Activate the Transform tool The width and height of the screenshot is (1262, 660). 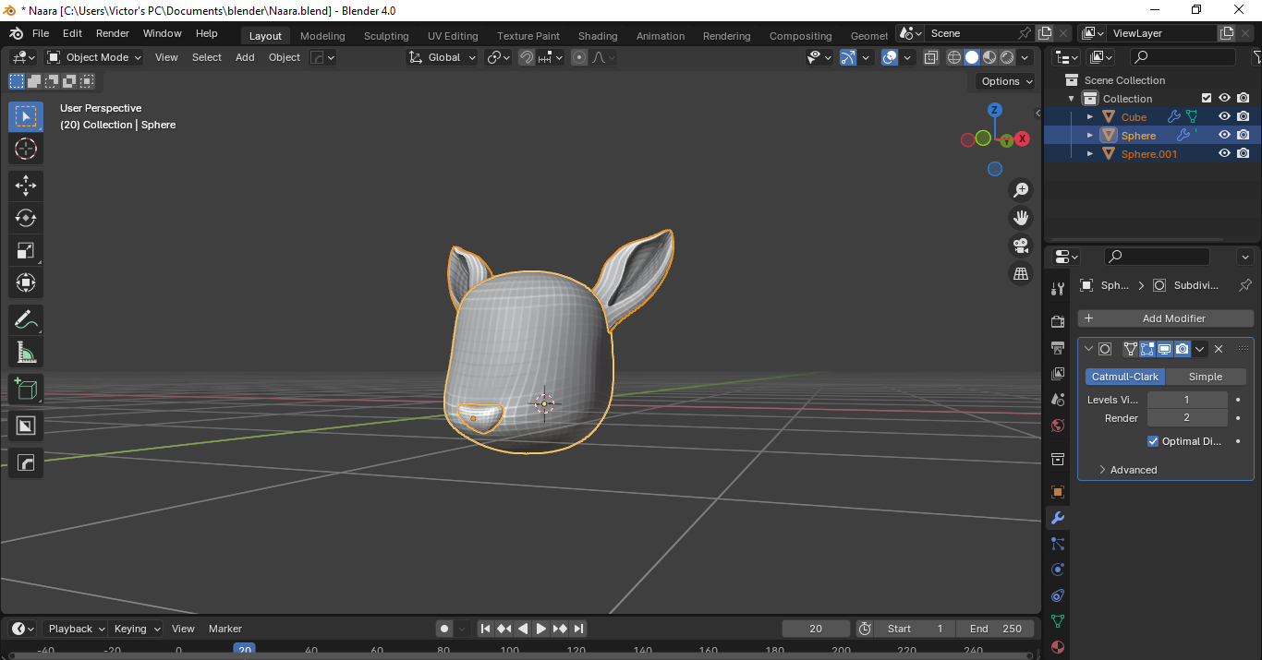pyautogui.click(x=26, y=282)
